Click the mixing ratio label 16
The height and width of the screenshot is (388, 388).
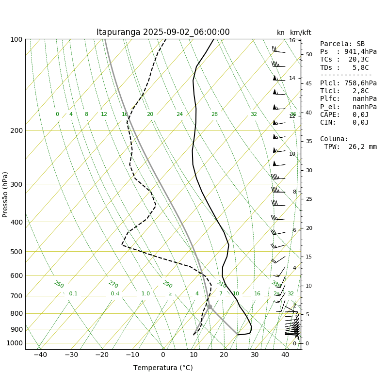(257, 293)
